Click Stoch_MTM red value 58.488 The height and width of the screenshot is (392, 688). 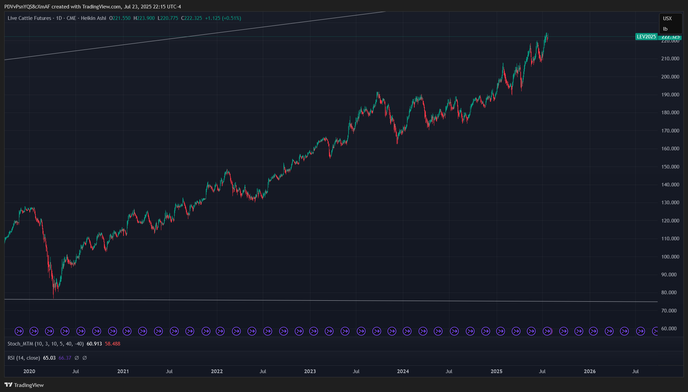tap(112, 344)
